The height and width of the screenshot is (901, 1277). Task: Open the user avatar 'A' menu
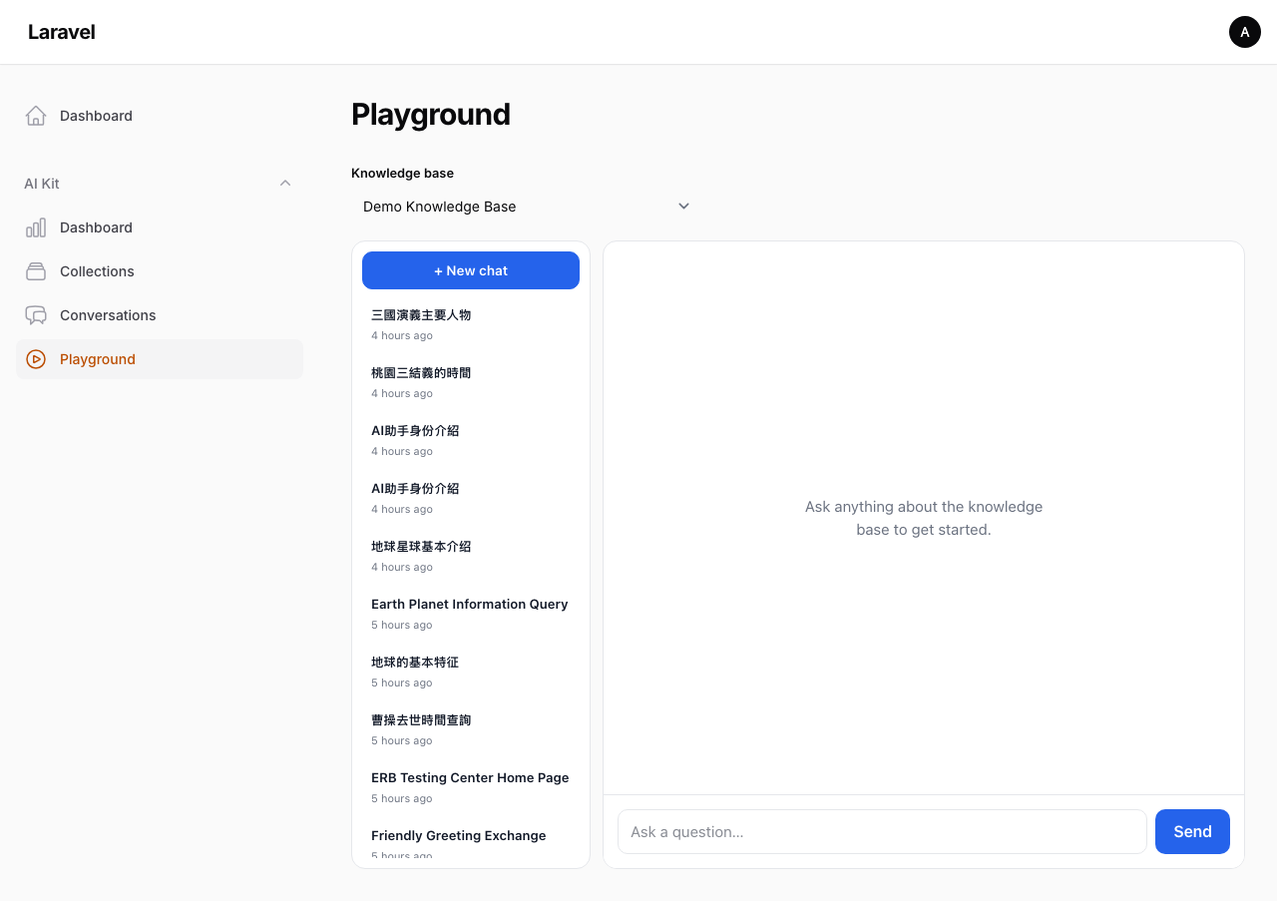point(1245,32)
